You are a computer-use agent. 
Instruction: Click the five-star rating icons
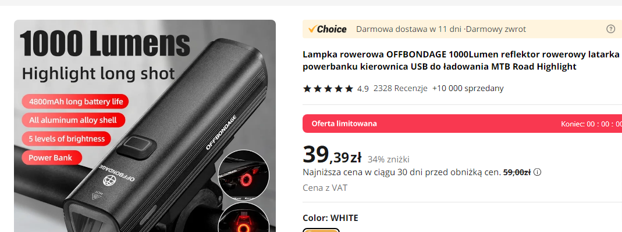click(328, 89)
